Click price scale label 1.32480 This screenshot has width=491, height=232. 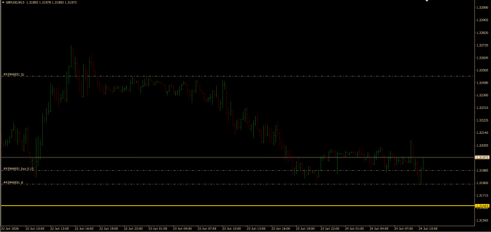[x=482, y=83]
